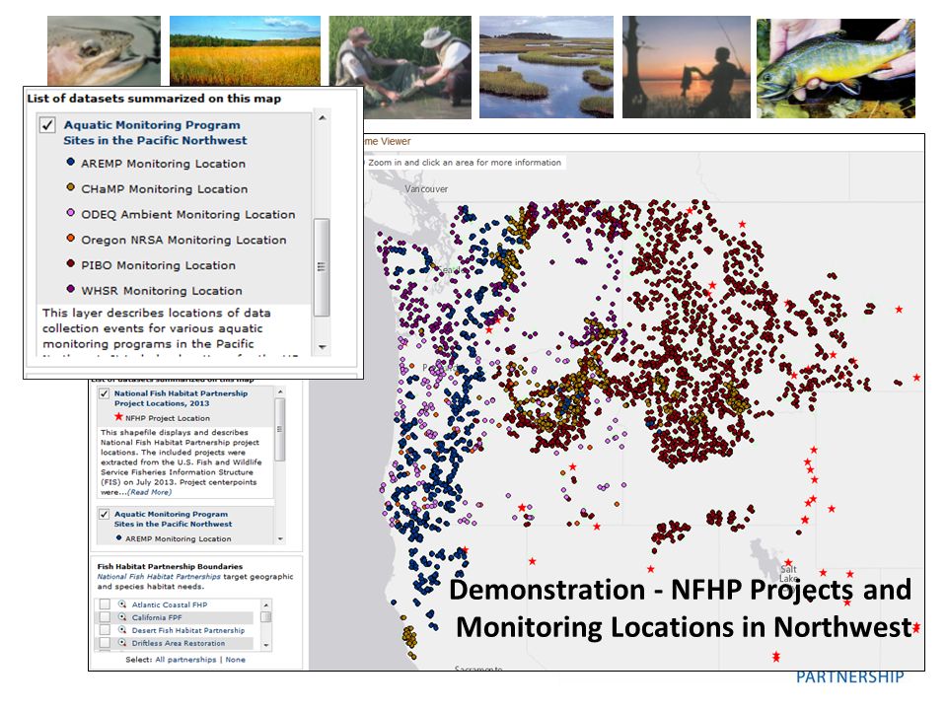Zoom to California FPF magnifier icon

[x=122, y=617]
